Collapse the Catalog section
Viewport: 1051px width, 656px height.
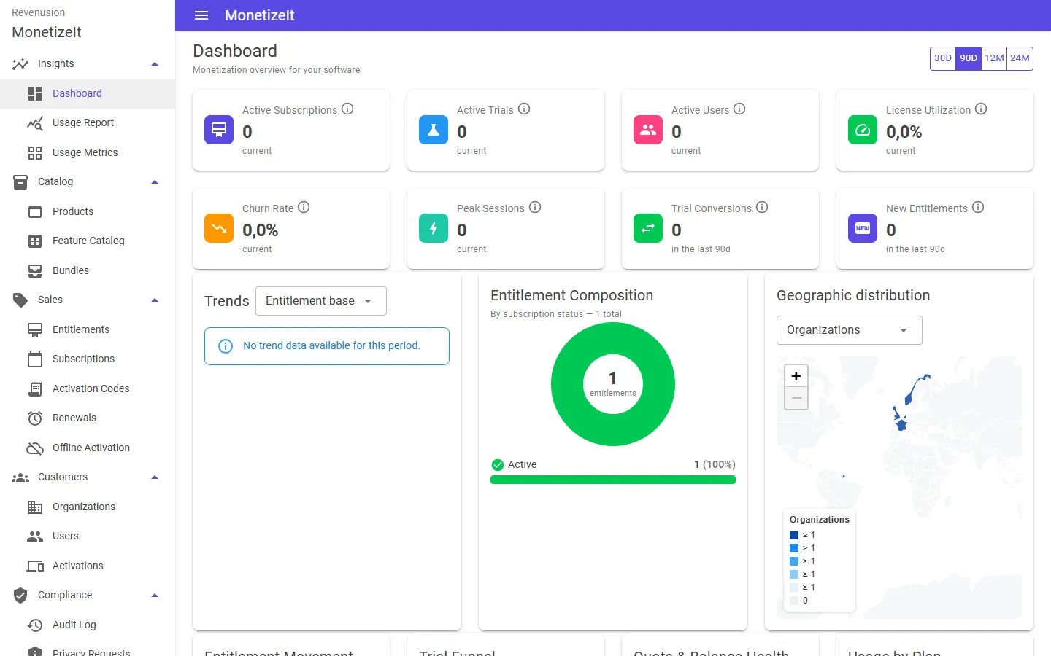155,182
